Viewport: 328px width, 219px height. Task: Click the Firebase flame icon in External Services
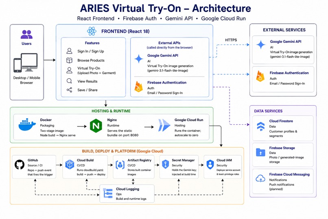pos(260,76)
